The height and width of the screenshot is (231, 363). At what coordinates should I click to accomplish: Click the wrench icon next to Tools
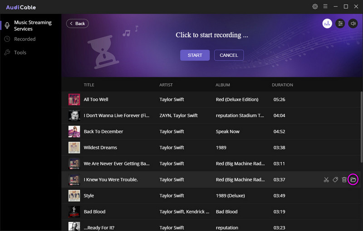tap(7, 52)
